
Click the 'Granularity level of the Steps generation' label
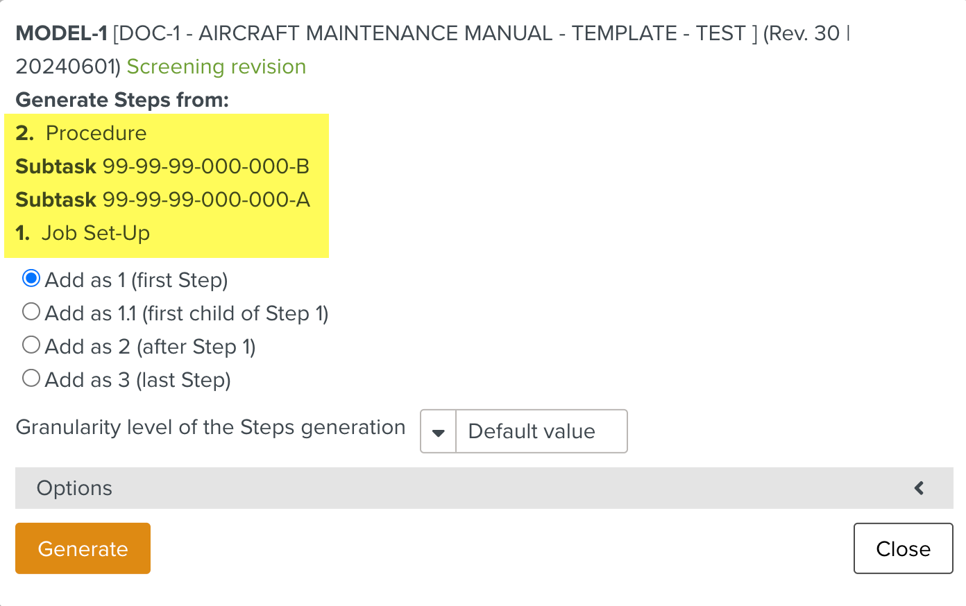tap(210, 427)
